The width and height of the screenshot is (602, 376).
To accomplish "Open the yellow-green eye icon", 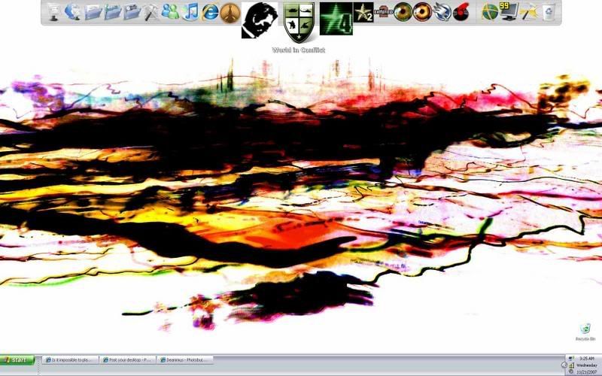I will pos(403,12).
